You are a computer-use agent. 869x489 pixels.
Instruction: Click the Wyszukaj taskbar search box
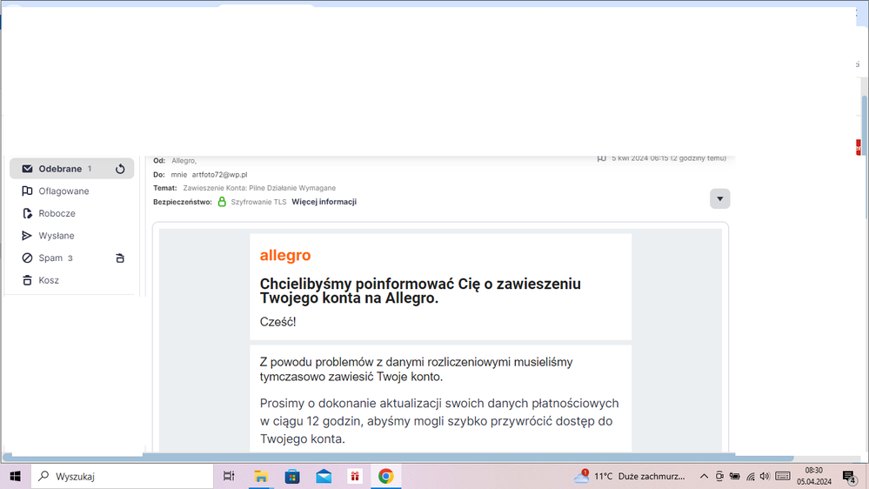122,476
